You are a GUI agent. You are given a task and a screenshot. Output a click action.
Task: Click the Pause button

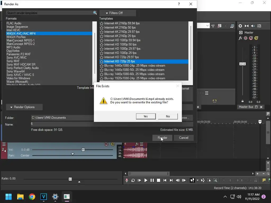(152, 180)
